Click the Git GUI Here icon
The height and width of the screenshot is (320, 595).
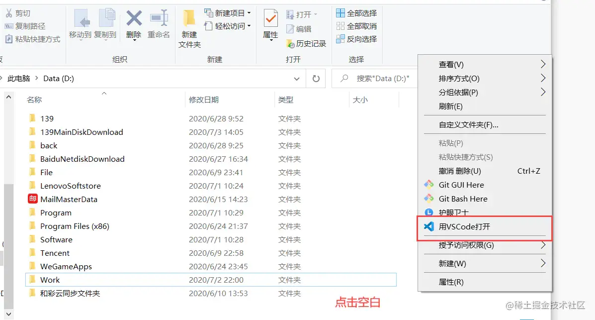pyautogui.click(x=429, y=185)
